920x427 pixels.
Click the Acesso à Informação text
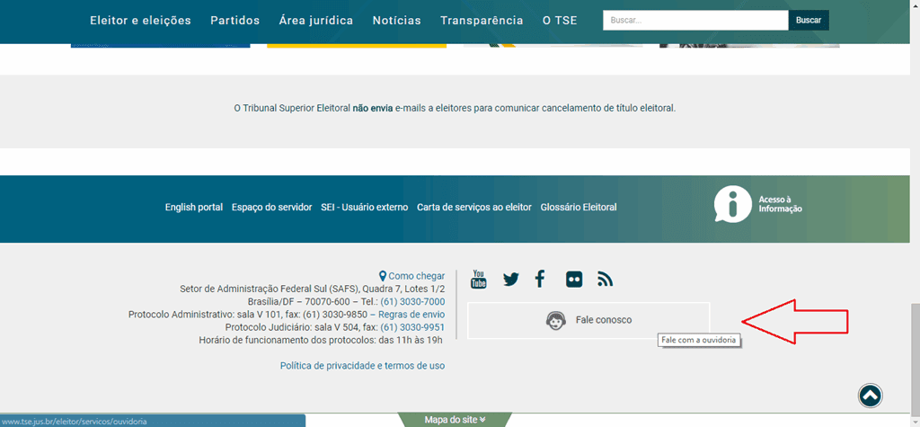click(780, 204)
